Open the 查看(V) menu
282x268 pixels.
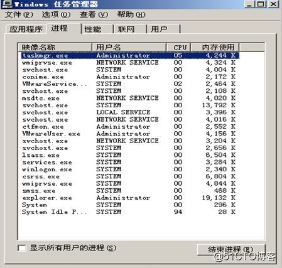pyautogui.click(x=94, y=14)
